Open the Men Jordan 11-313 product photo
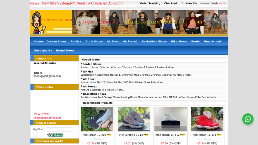 [x=134, y=119]
